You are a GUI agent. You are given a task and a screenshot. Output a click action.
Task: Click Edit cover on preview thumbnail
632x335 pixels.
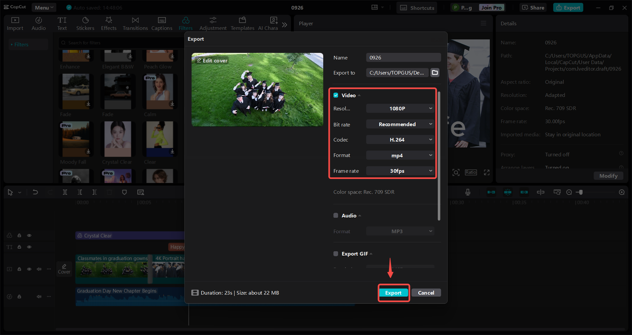[x=212, y=61]
